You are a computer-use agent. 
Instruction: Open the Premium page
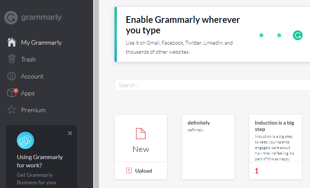tap(33, 110)
